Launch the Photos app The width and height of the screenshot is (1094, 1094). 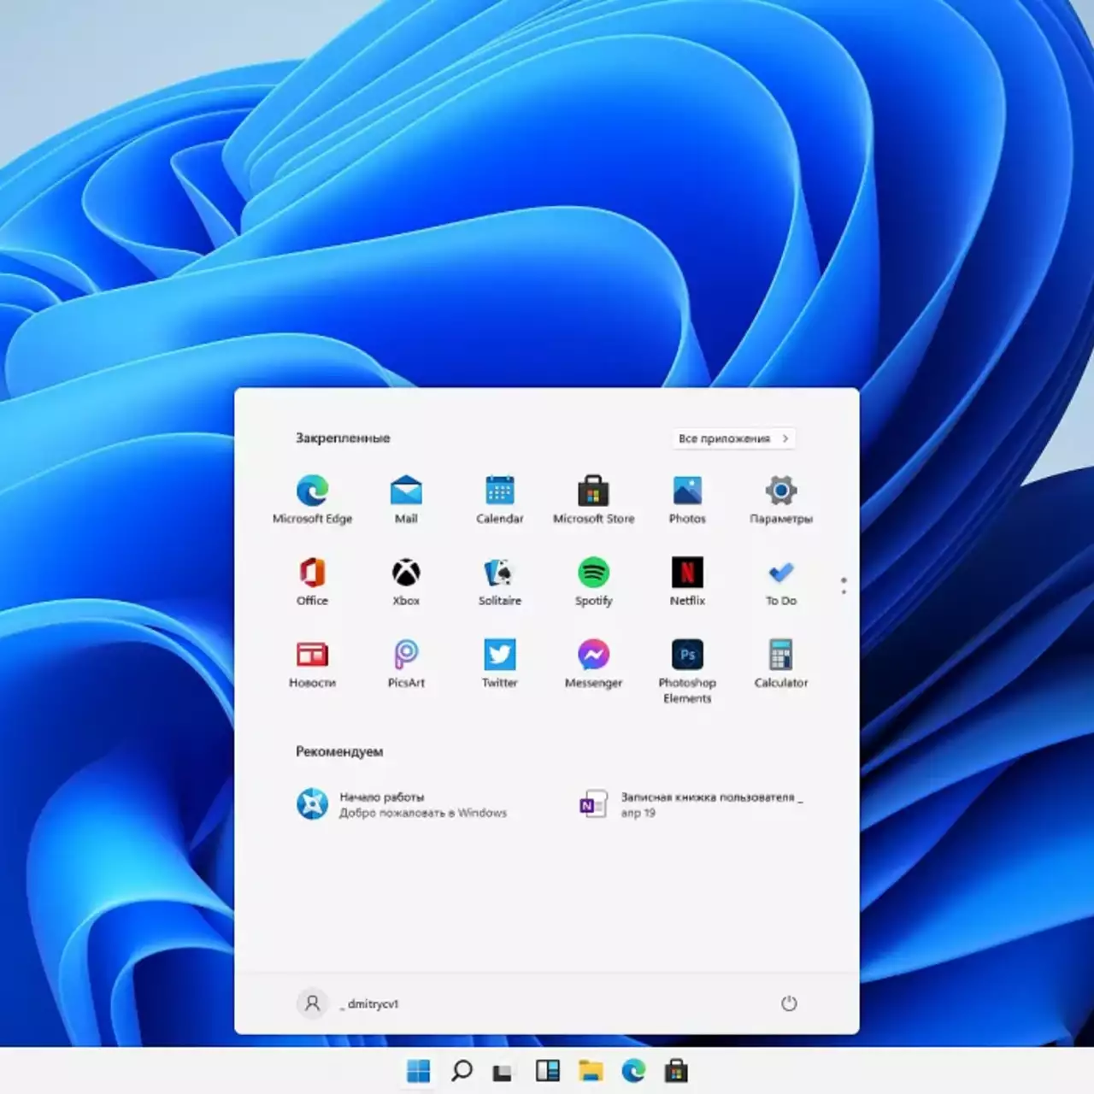coord(687,499)
